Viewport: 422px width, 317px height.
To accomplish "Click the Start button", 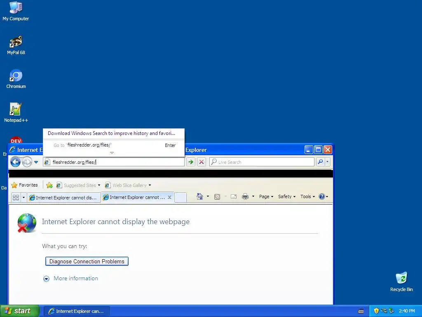I will (x=20, y=311).
